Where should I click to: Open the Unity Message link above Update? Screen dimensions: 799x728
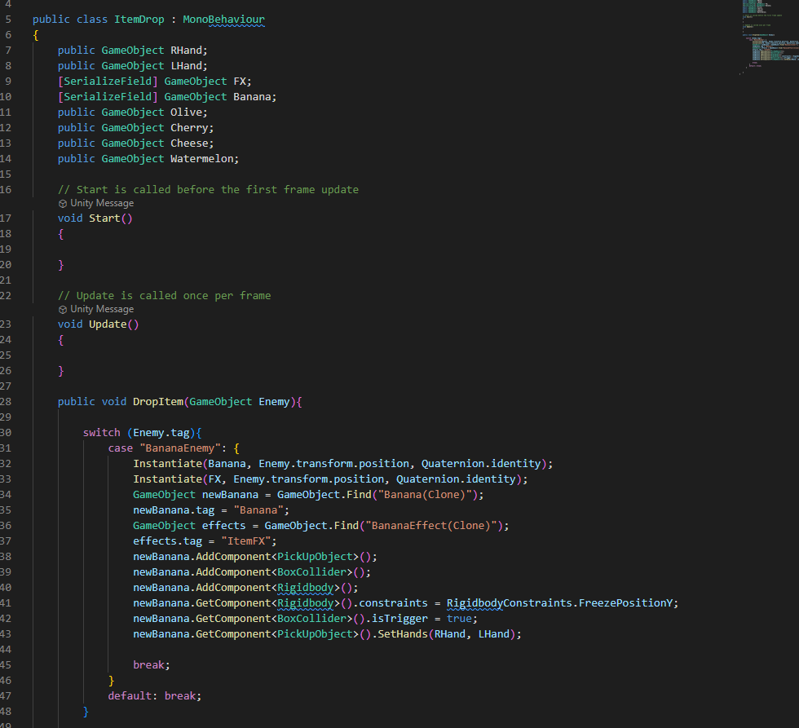click(102, 310)
